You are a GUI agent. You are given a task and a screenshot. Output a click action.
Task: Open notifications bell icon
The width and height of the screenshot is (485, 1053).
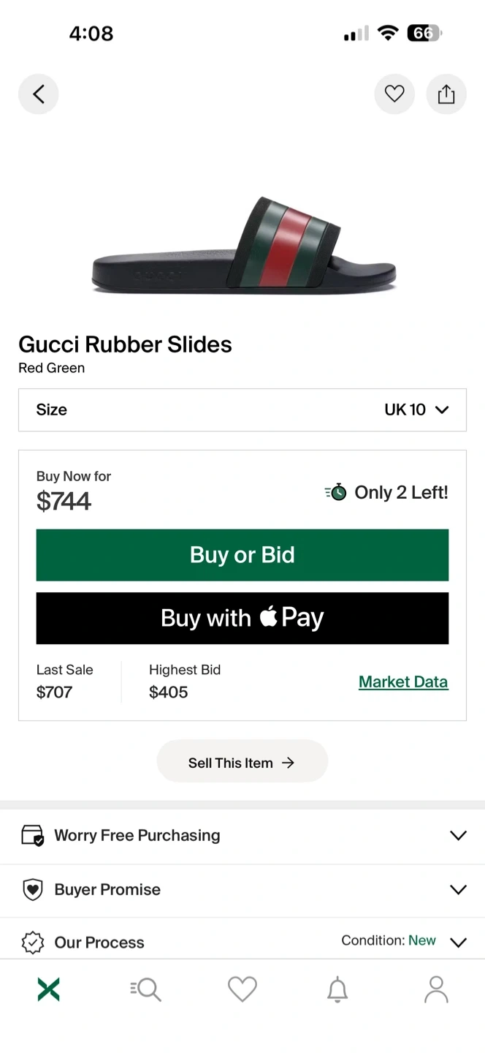click(x=337, y=989)
